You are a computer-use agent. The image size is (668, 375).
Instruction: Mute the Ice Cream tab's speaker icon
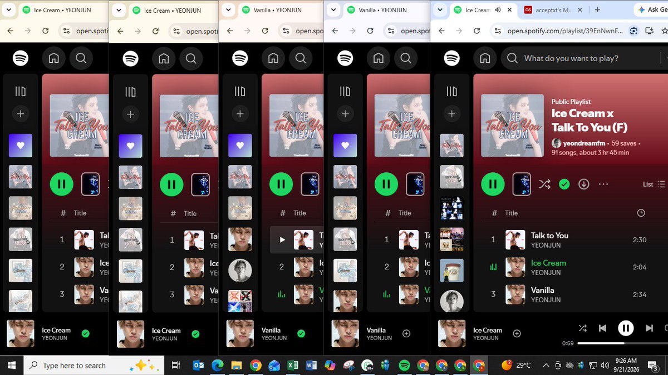(498, 10)
